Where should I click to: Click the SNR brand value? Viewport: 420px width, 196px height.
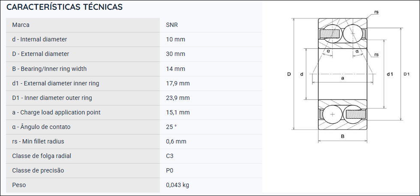point(172,25)
